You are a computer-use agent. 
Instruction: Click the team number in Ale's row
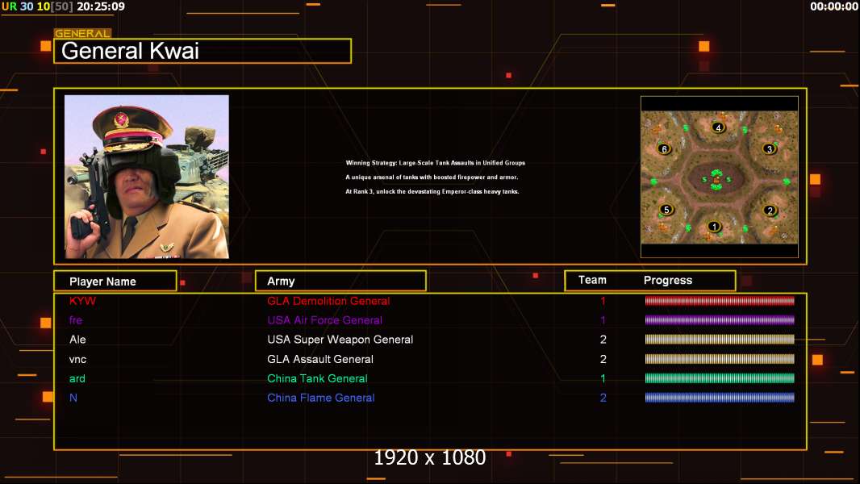pos(603,340)
